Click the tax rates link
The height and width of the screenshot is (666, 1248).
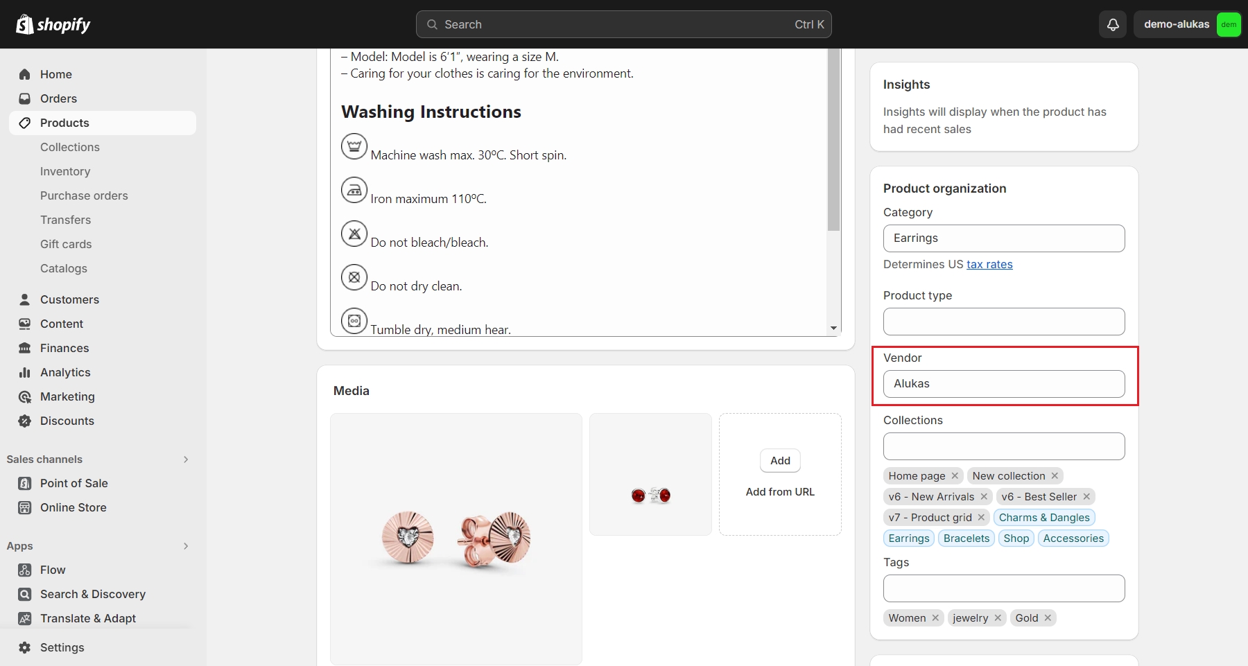[989, 264]
